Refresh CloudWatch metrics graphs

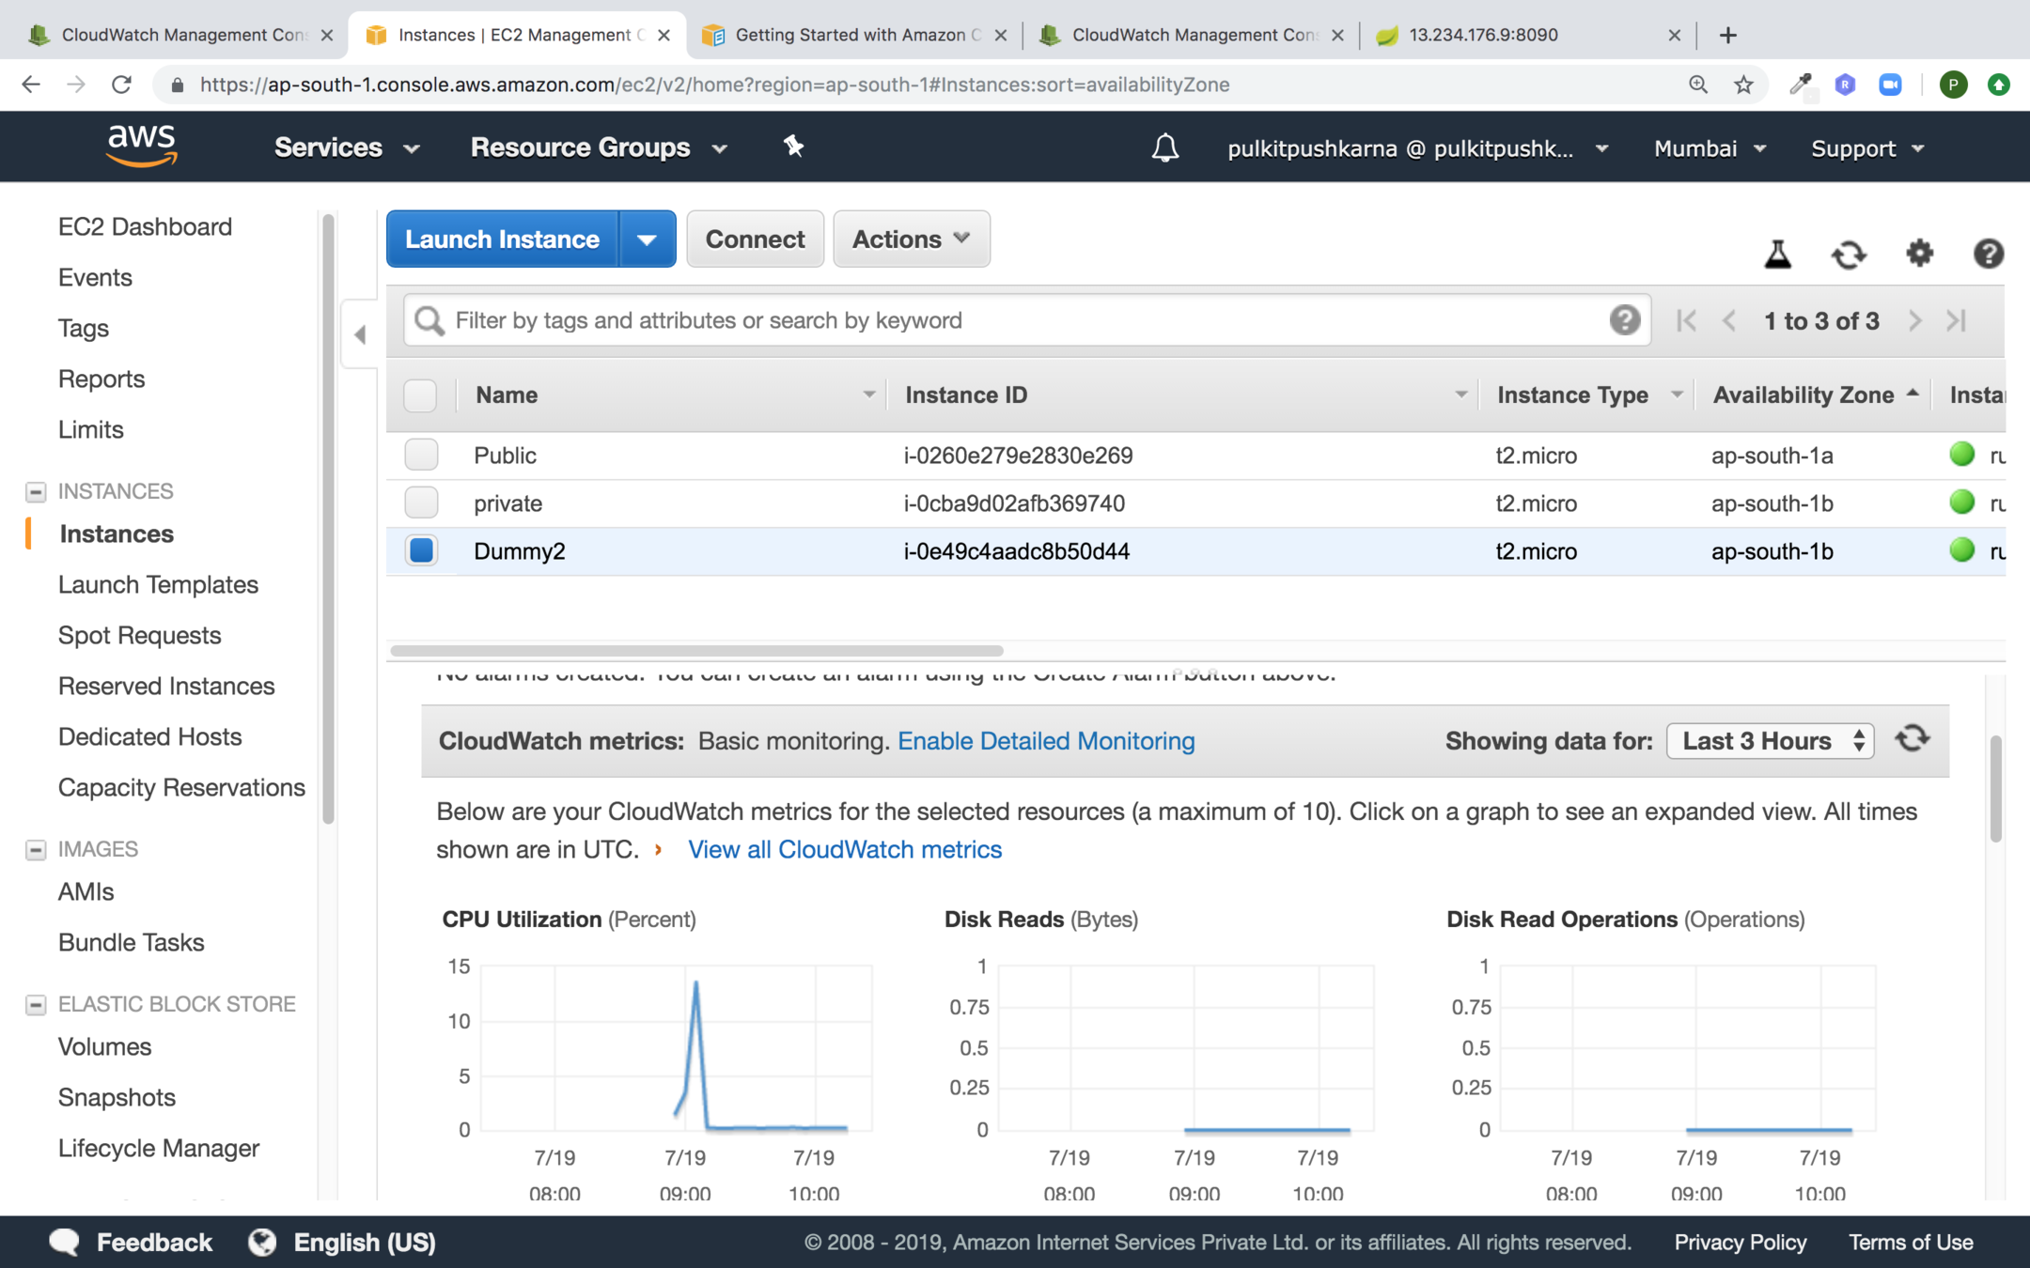1913,739
